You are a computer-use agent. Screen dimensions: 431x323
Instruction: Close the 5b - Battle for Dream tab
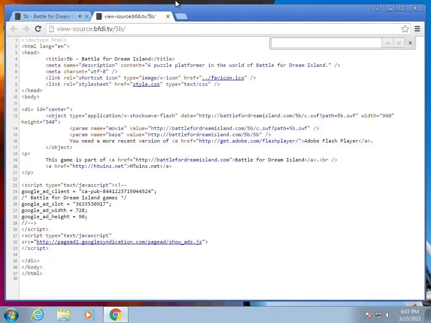(x=87, y=16)
